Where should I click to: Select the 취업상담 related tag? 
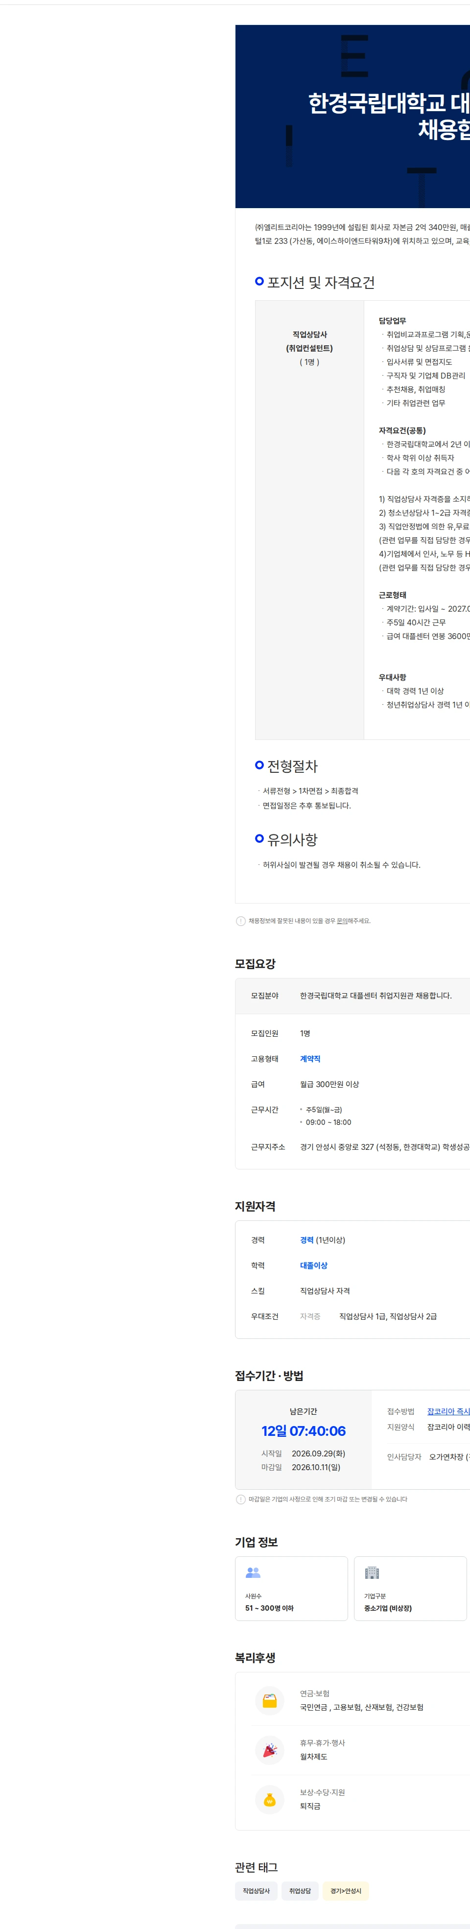300,1891
